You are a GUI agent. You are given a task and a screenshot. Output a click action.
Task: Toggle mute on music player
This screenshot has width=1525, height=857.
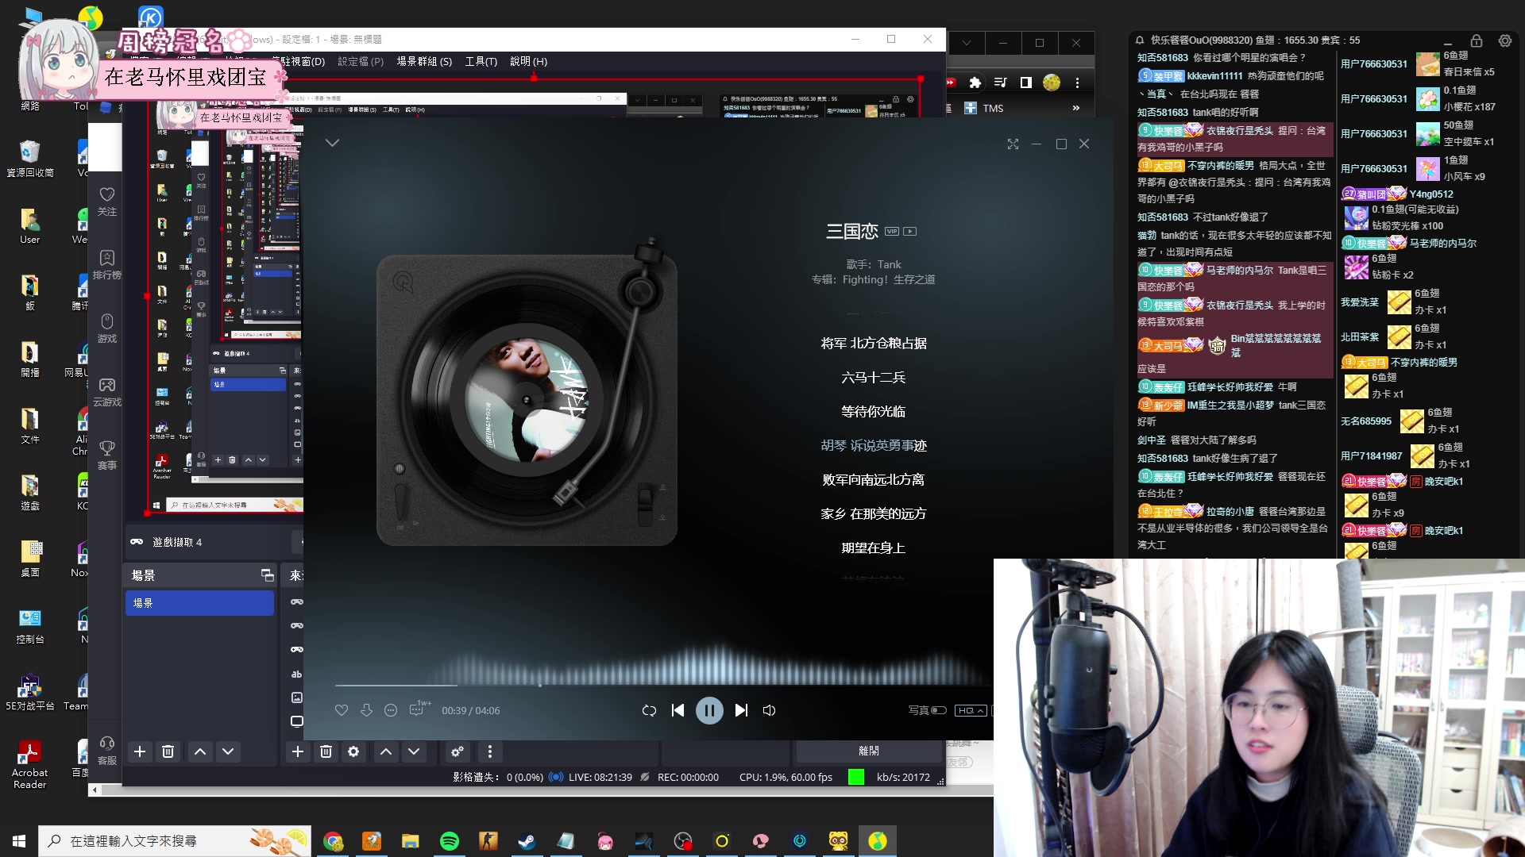pyautogui.click(x=768, y=710)
